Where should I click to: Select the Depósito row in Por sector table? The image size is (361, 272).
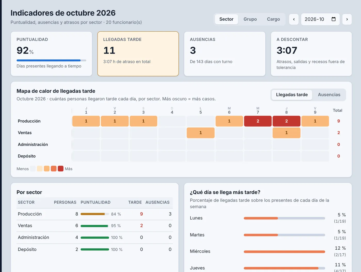(x=95, y=250)
